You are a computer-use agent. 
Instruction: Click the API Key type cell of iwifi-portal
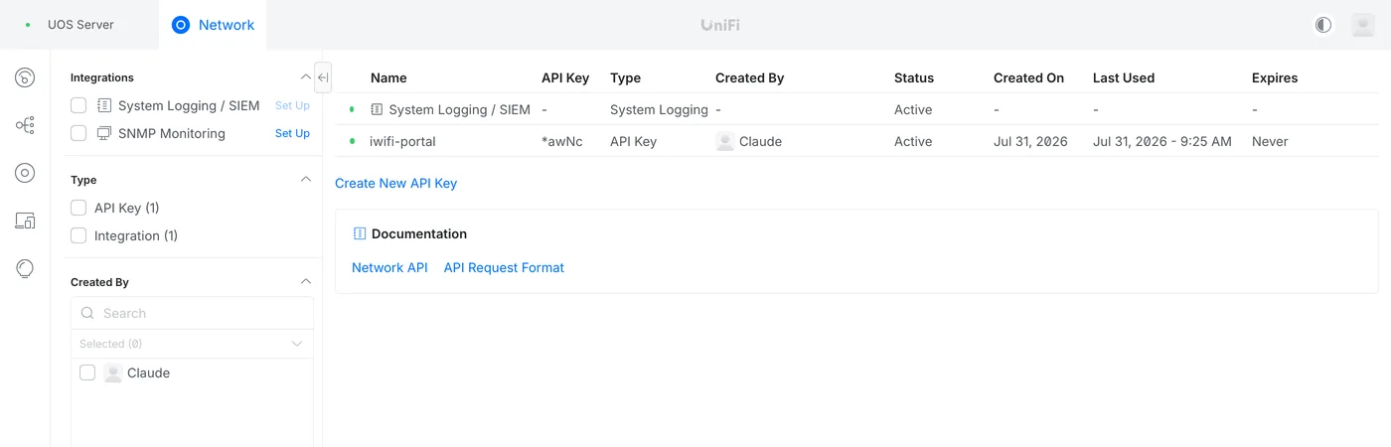pos(633,141)
